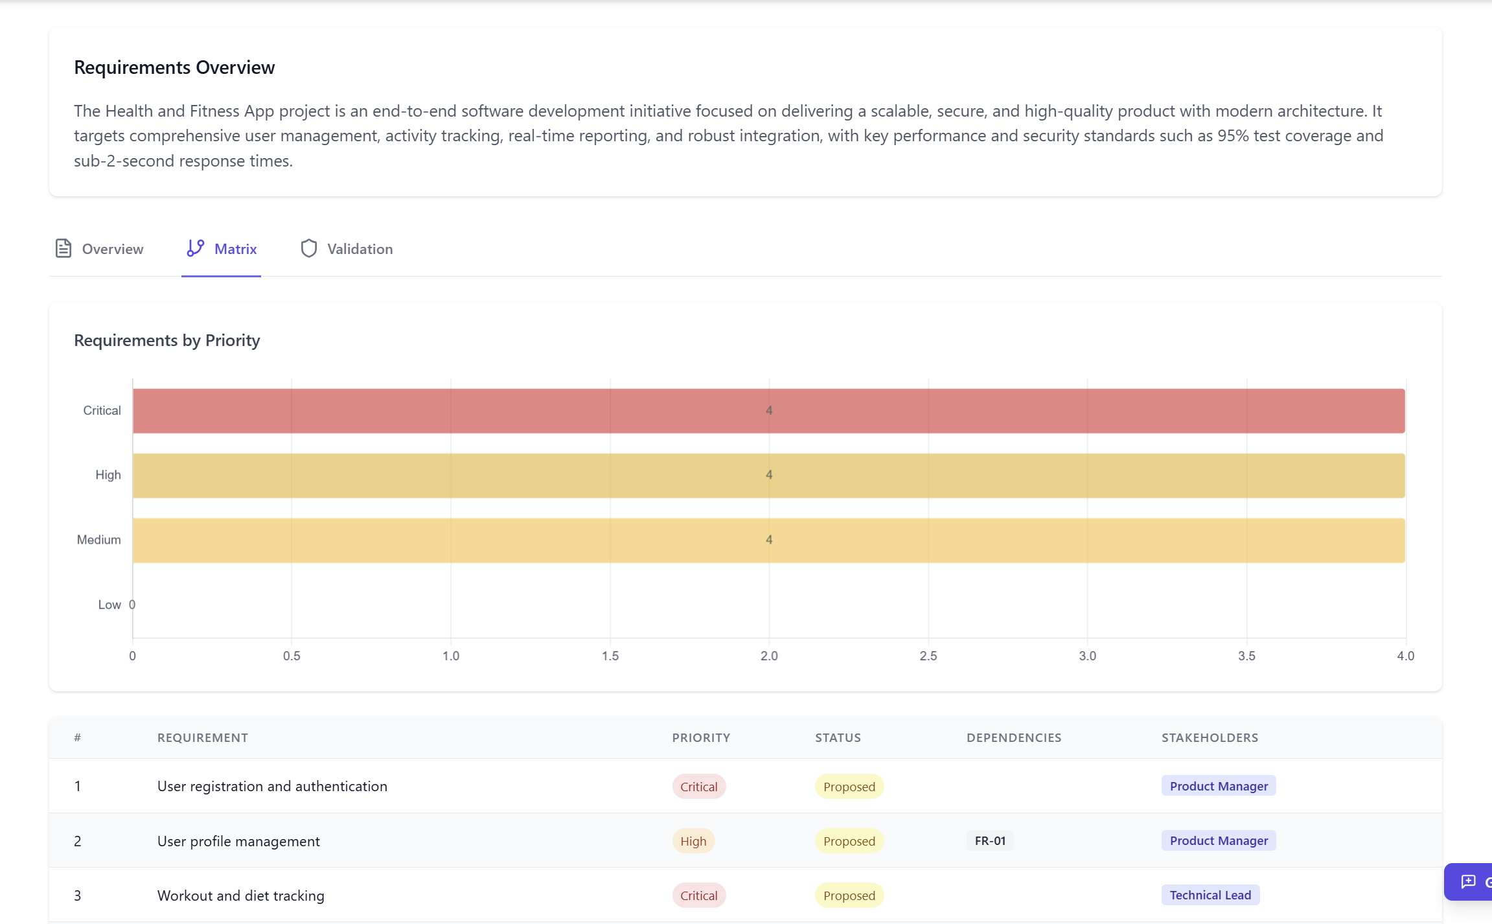Viewport: 1492px width, 924px height.
Task: Click Critical badge for User registration
Action: pos(698,787)
